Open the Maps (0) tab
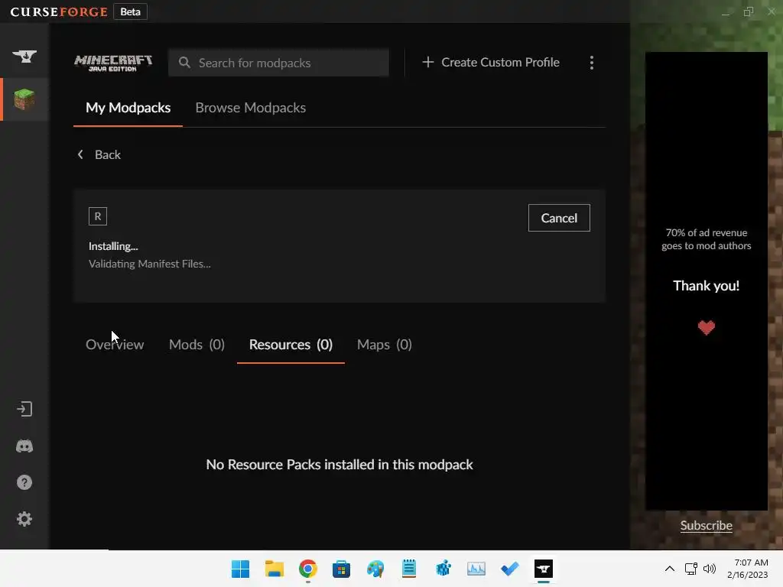Screen dimensions: 783x587 pos(385,345)
